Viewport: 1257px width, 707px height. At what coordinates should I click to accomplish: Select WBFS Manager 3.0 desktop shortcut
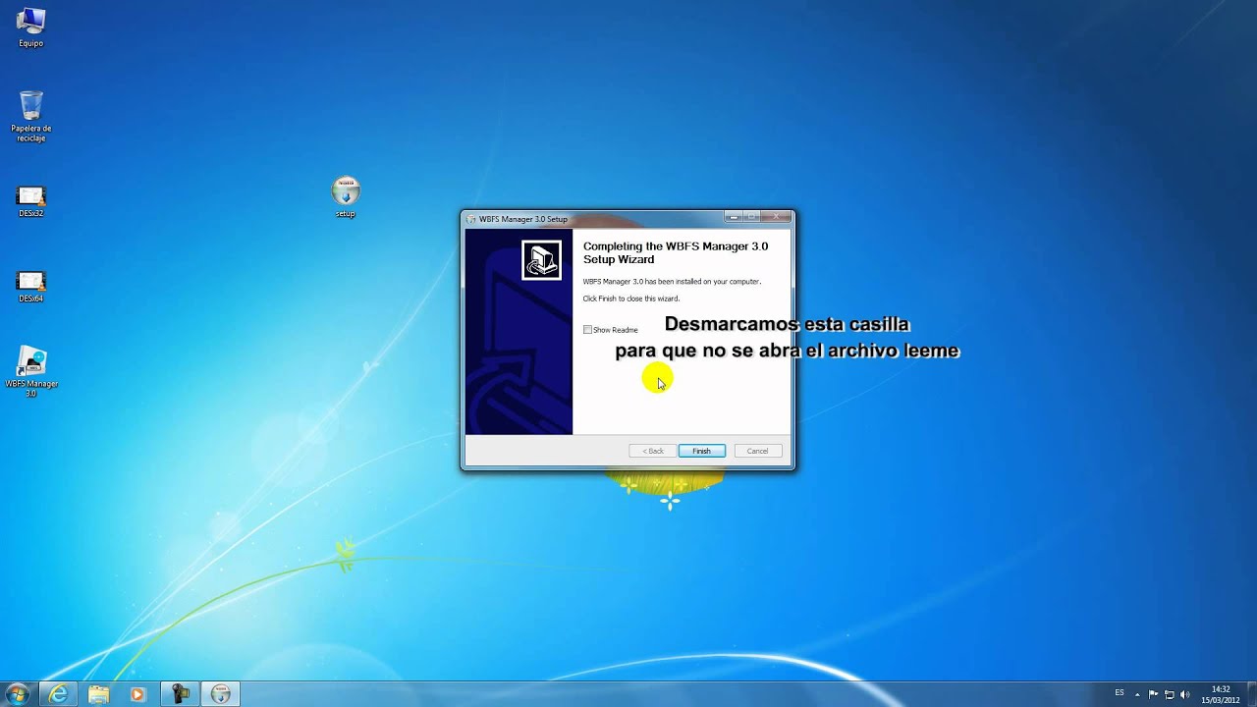(31, 371)
